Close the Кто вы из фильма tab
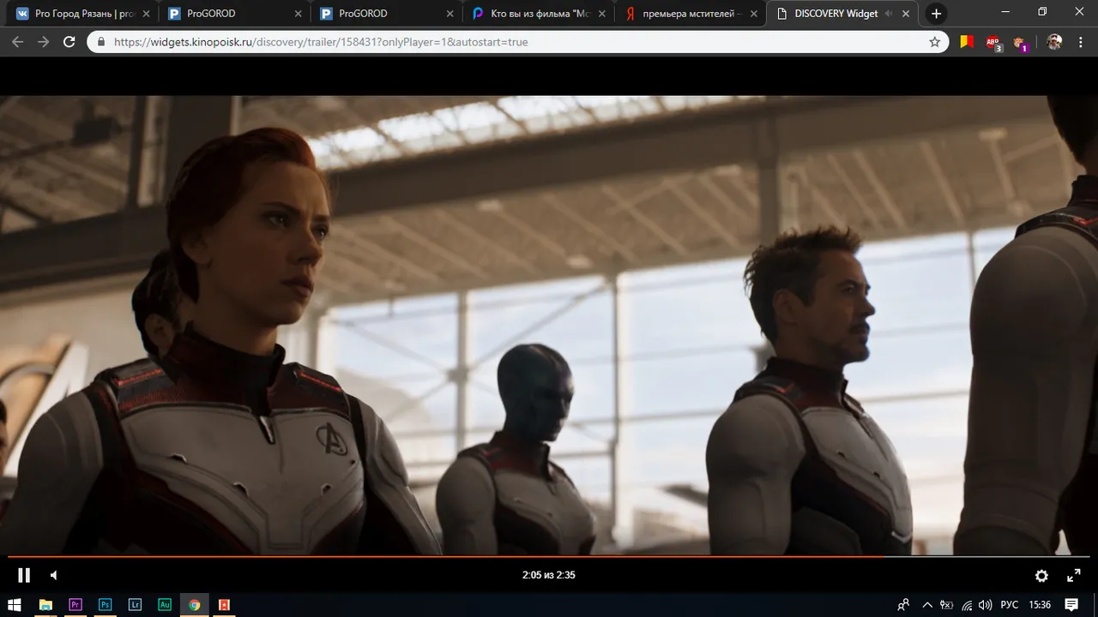The height and width of the screenshot is (617, 1098). tap(602, 14)
